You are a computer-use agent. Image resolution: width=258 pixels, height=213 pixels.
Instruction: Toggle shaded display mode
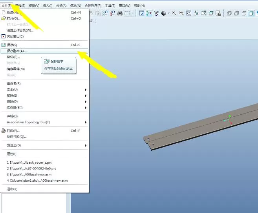click(x=251, y=13)
